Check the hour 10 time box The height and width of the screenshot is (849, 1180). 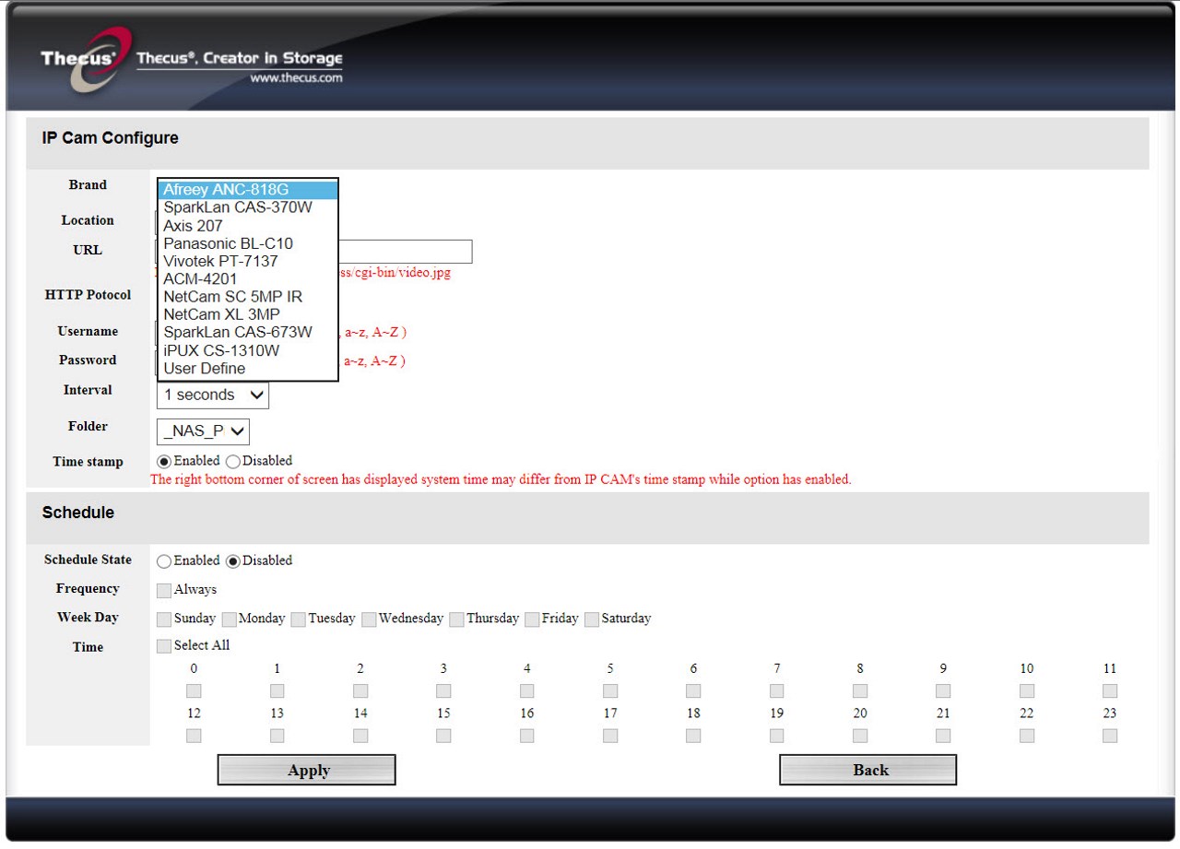click(x=1027, y=690)
